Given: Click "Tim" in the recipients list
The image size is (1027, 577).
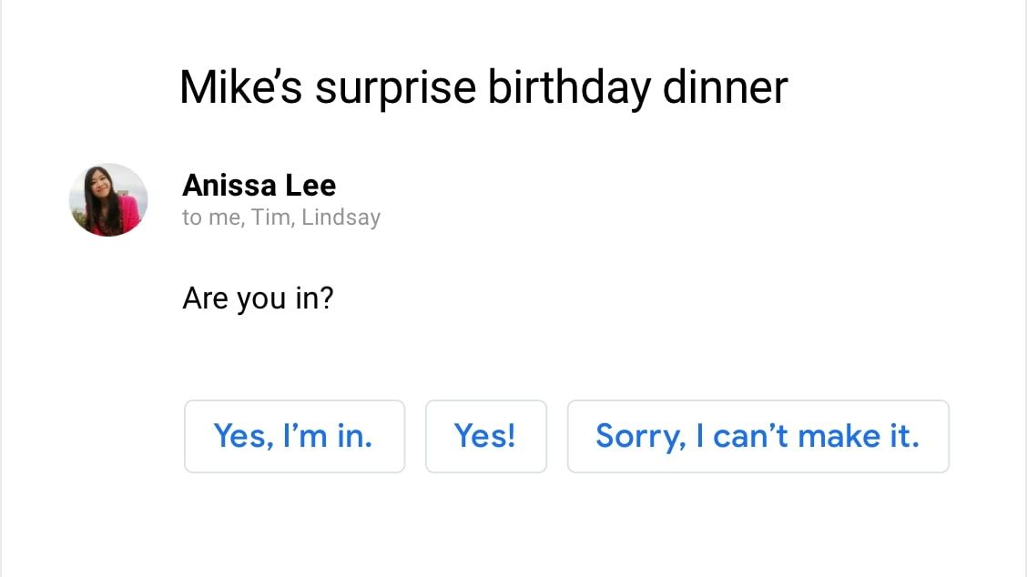Looking at the screenshot, I should tap(270, 218).
